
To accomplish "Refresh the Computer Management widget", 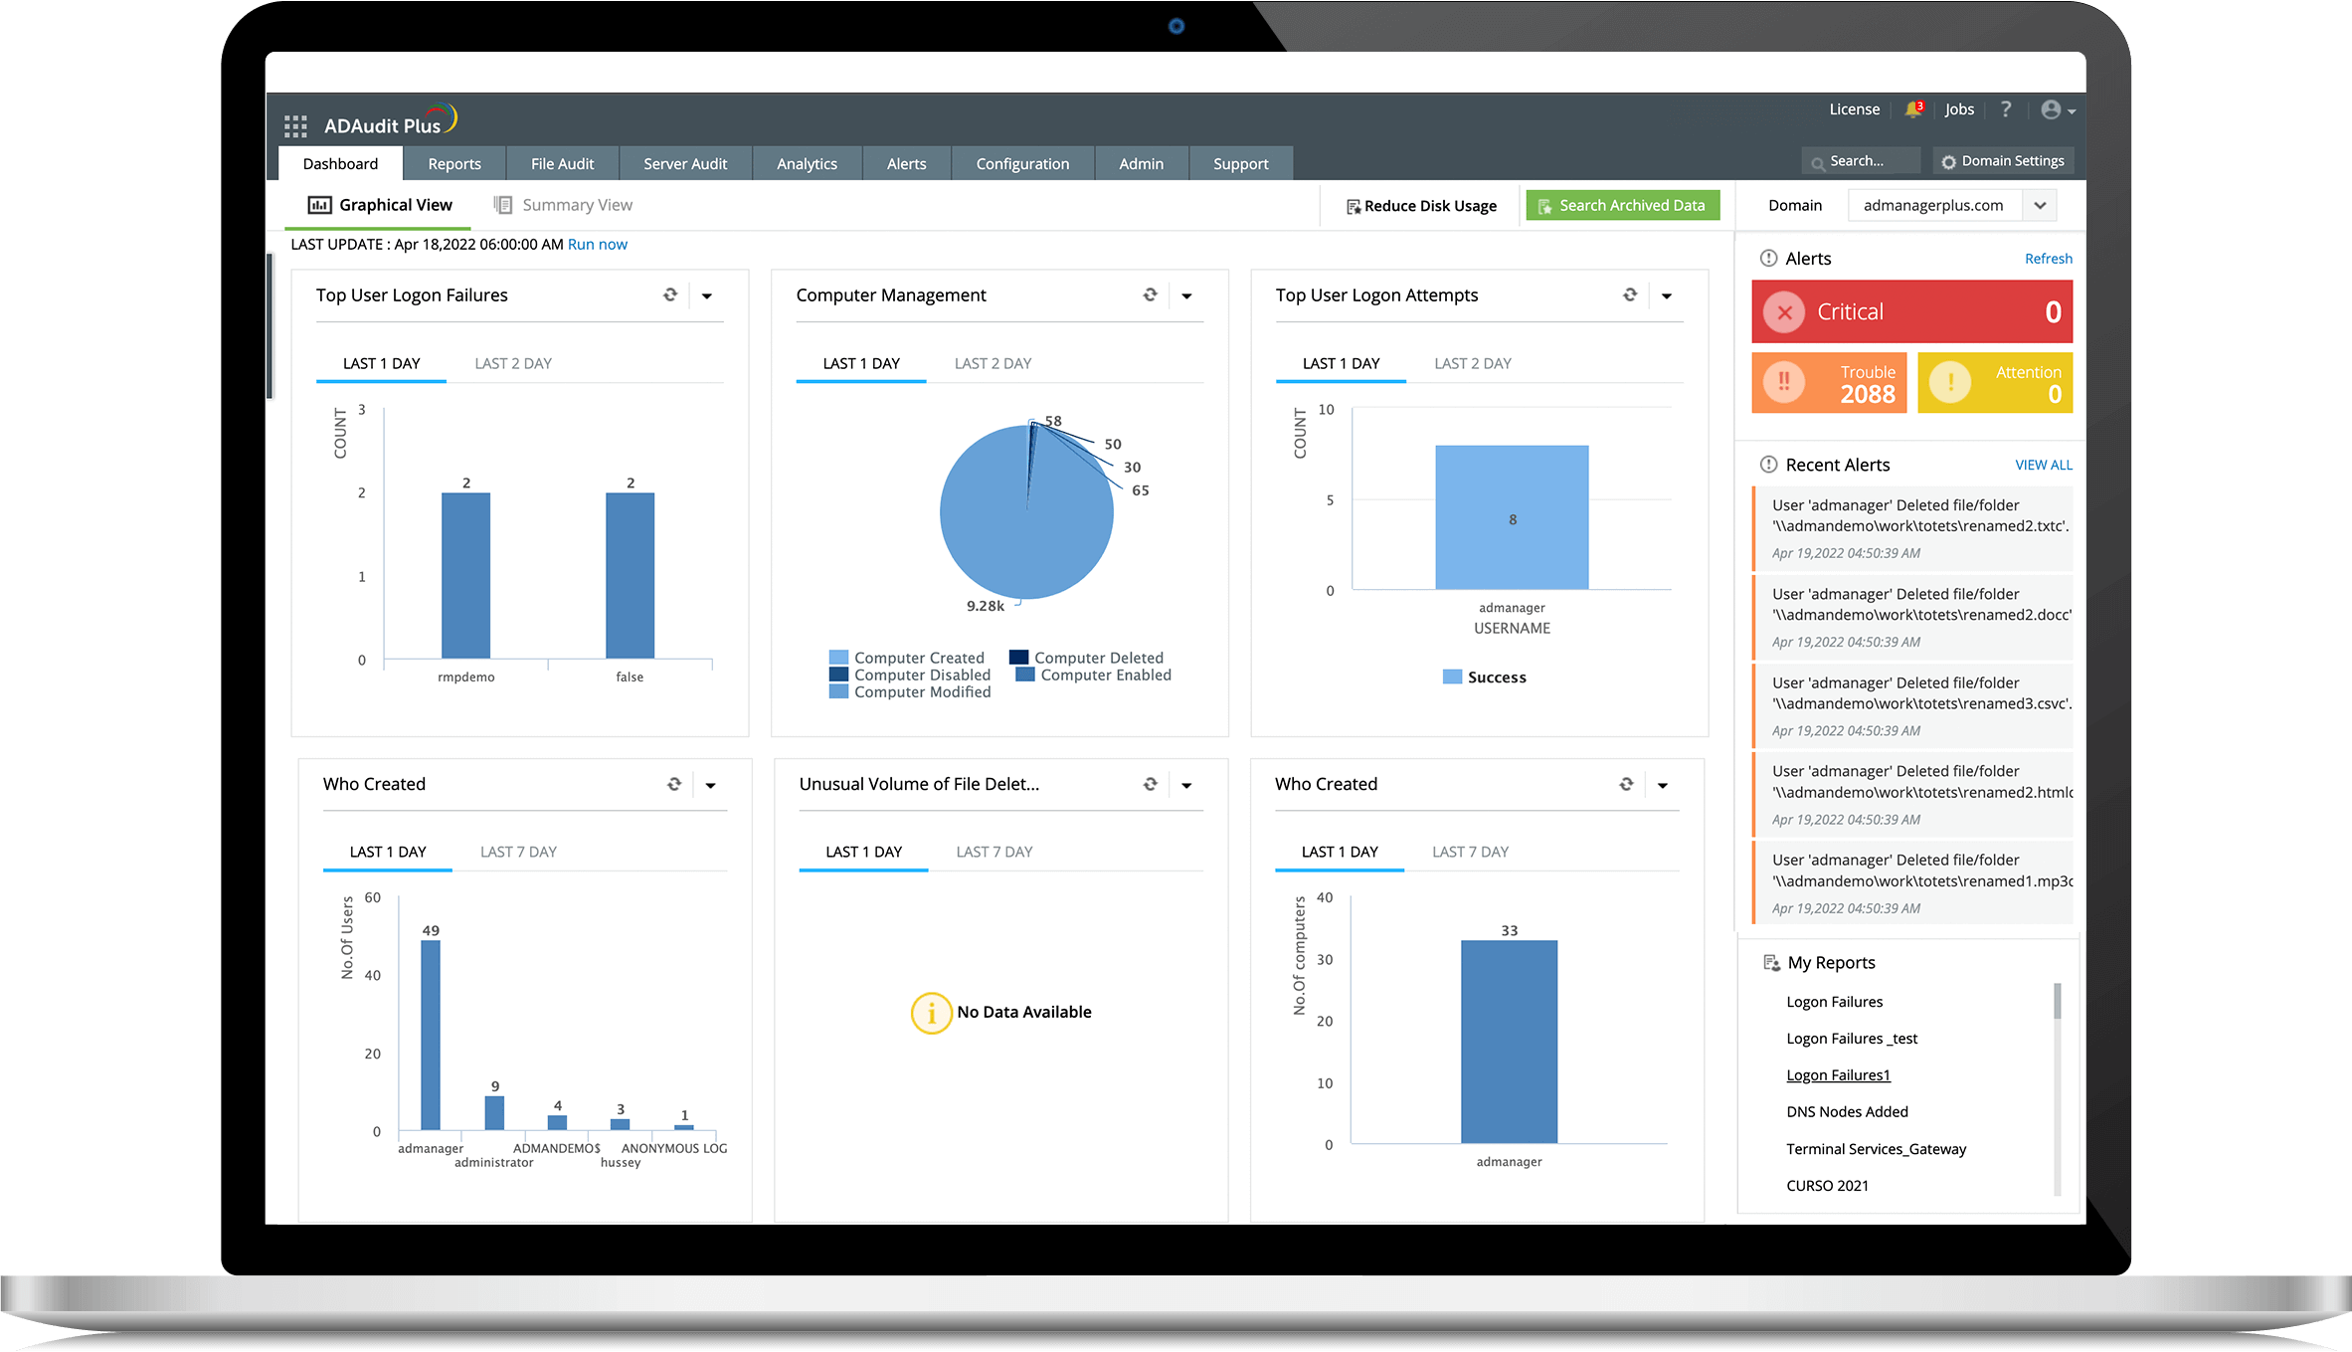I will [1150, 295].
